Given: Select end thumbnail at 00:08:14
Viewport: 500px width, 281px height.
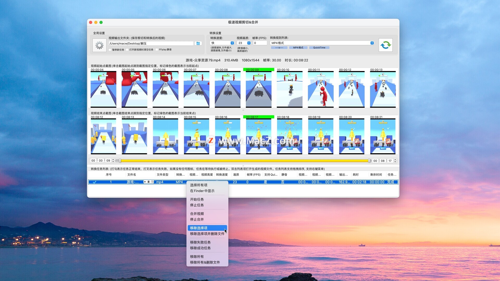Looking at the screenshot, I should click(x=165, y=136).
